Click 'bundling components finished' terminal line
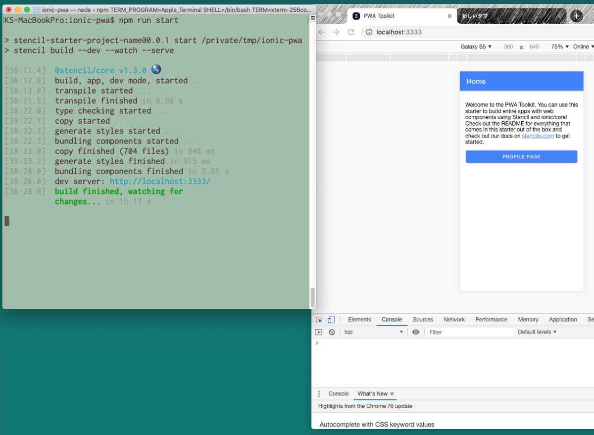Viewport: 594px width, 435px height. point(119,171)
